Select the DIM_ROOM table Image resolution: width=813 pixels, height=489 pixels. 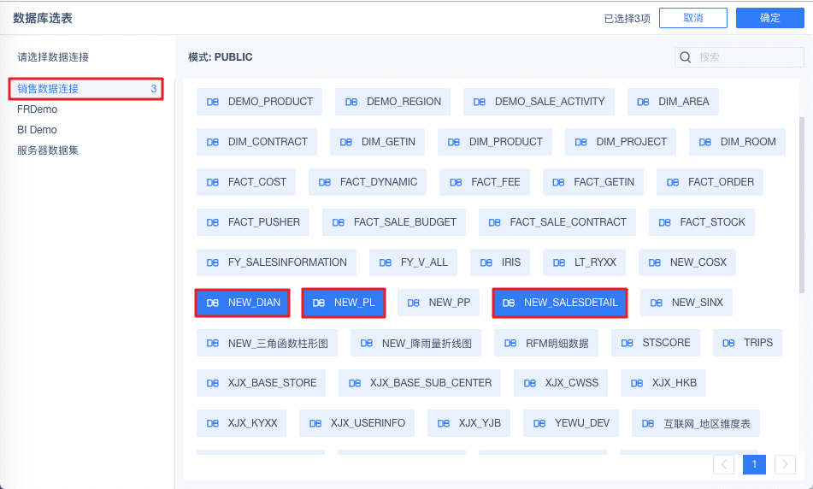(x=737, y=142)
